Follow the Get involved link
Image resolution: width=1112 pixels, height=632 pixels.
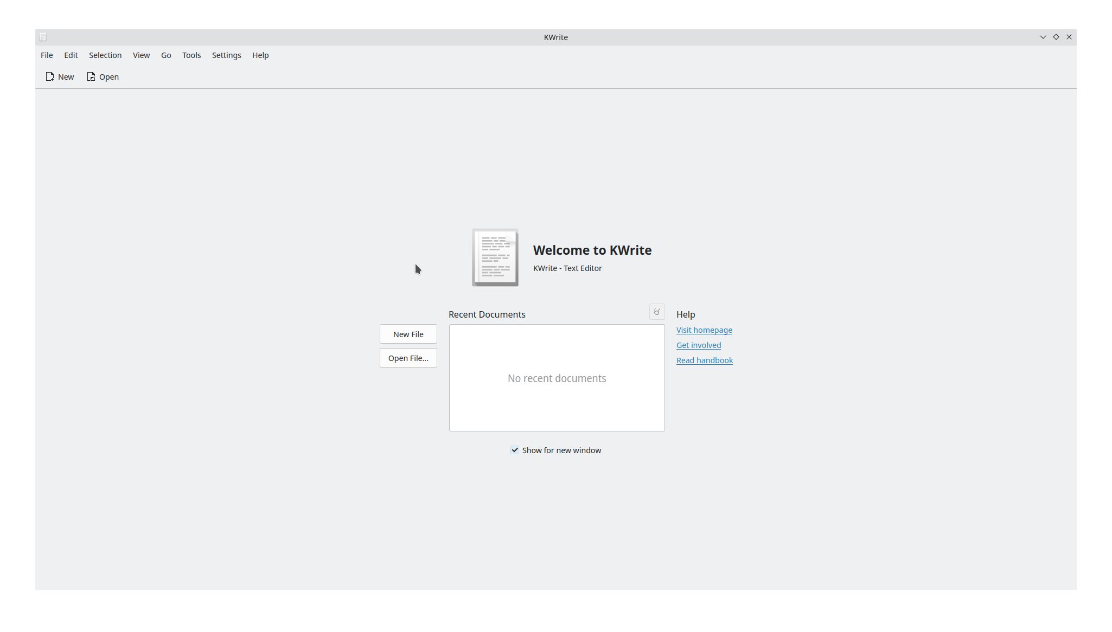699,345
